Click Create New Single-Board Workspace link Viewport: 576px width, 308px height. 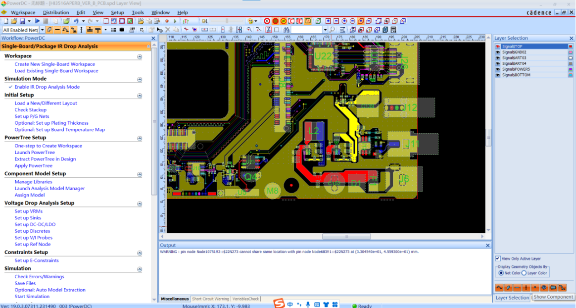pos(55,64)
